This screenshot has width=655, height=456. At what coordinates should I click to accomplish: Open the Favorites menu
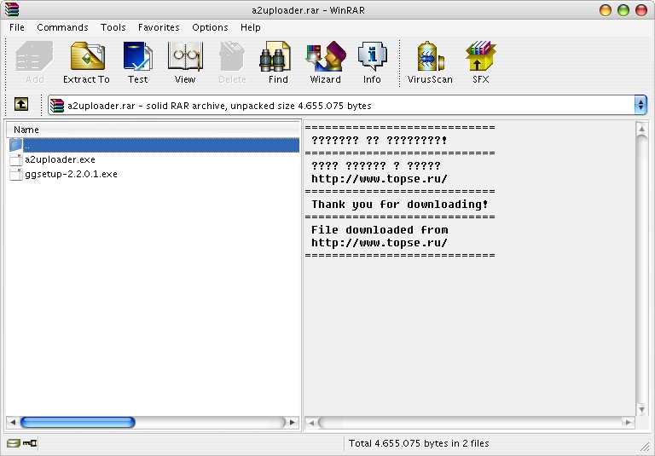coord(159,27)
